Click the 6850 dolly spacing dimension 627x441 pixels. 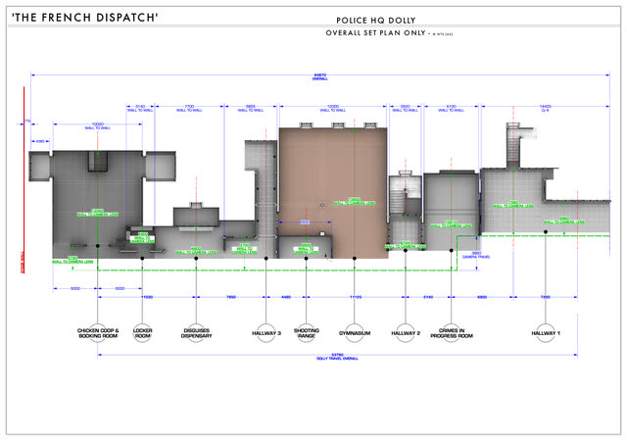click(482, 297)
